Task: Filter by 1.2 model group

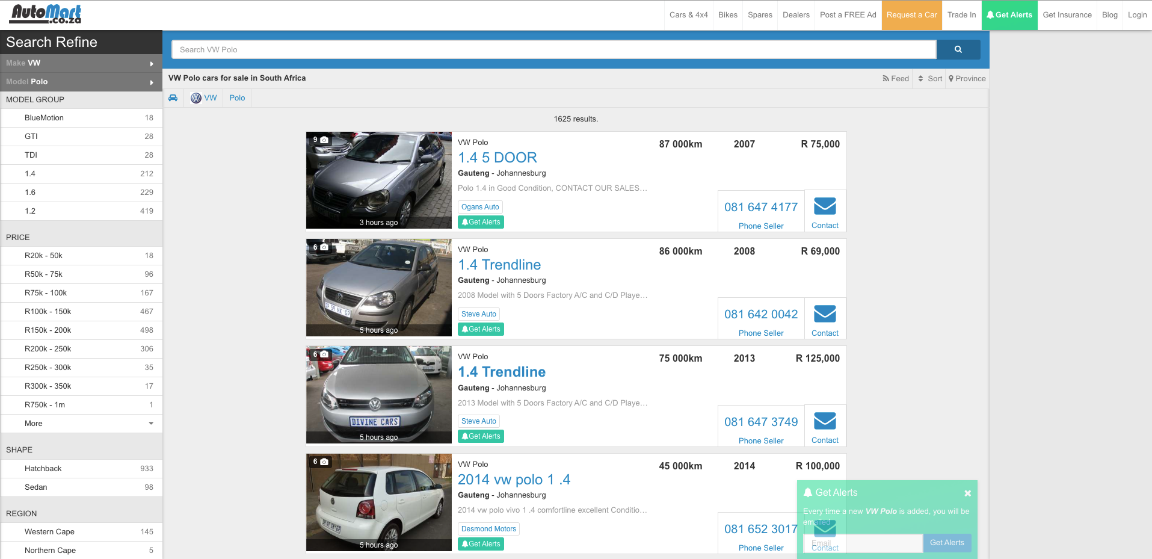Action: pos(81,211)
